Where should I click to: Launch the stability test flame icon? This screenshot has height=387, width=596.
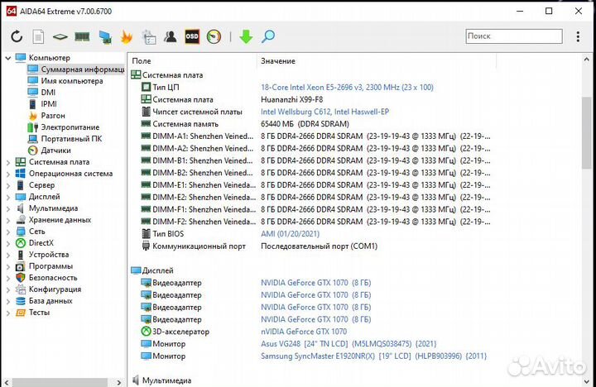coord(126,37)
